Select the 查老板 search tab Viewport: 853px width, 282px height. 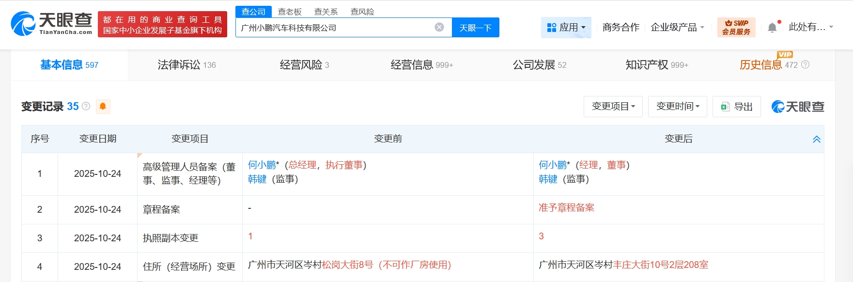[290, 12]
